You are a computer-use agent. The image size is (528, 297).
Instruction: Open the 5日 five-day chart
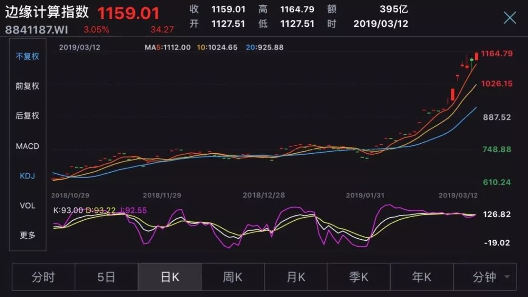tap(106, 276)
